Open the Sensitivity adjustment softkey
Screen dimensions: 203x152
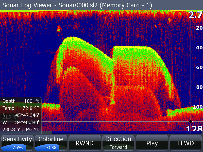coord(17,139)
